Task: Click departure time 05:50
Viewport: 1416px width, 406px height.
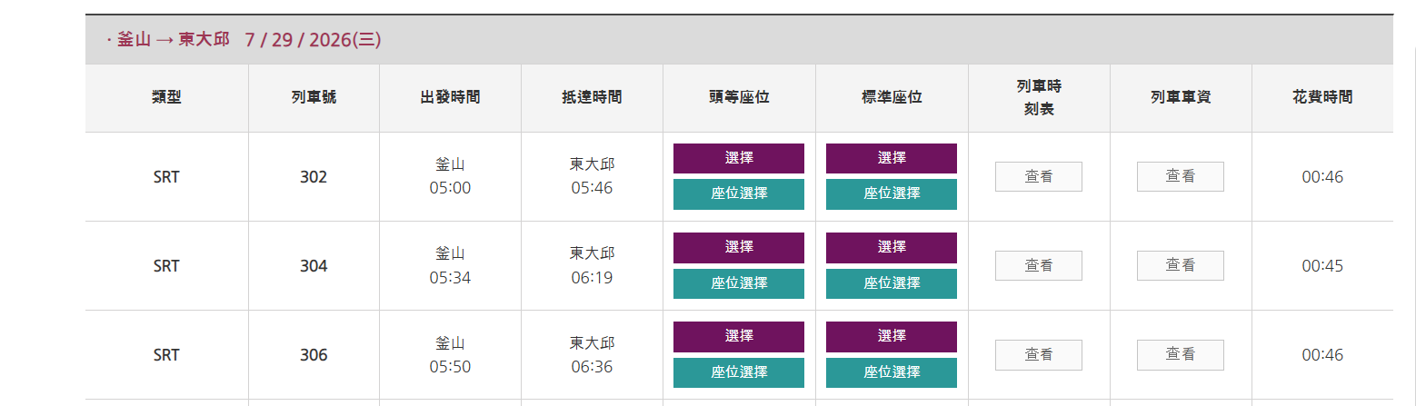Action: (450, 366)
